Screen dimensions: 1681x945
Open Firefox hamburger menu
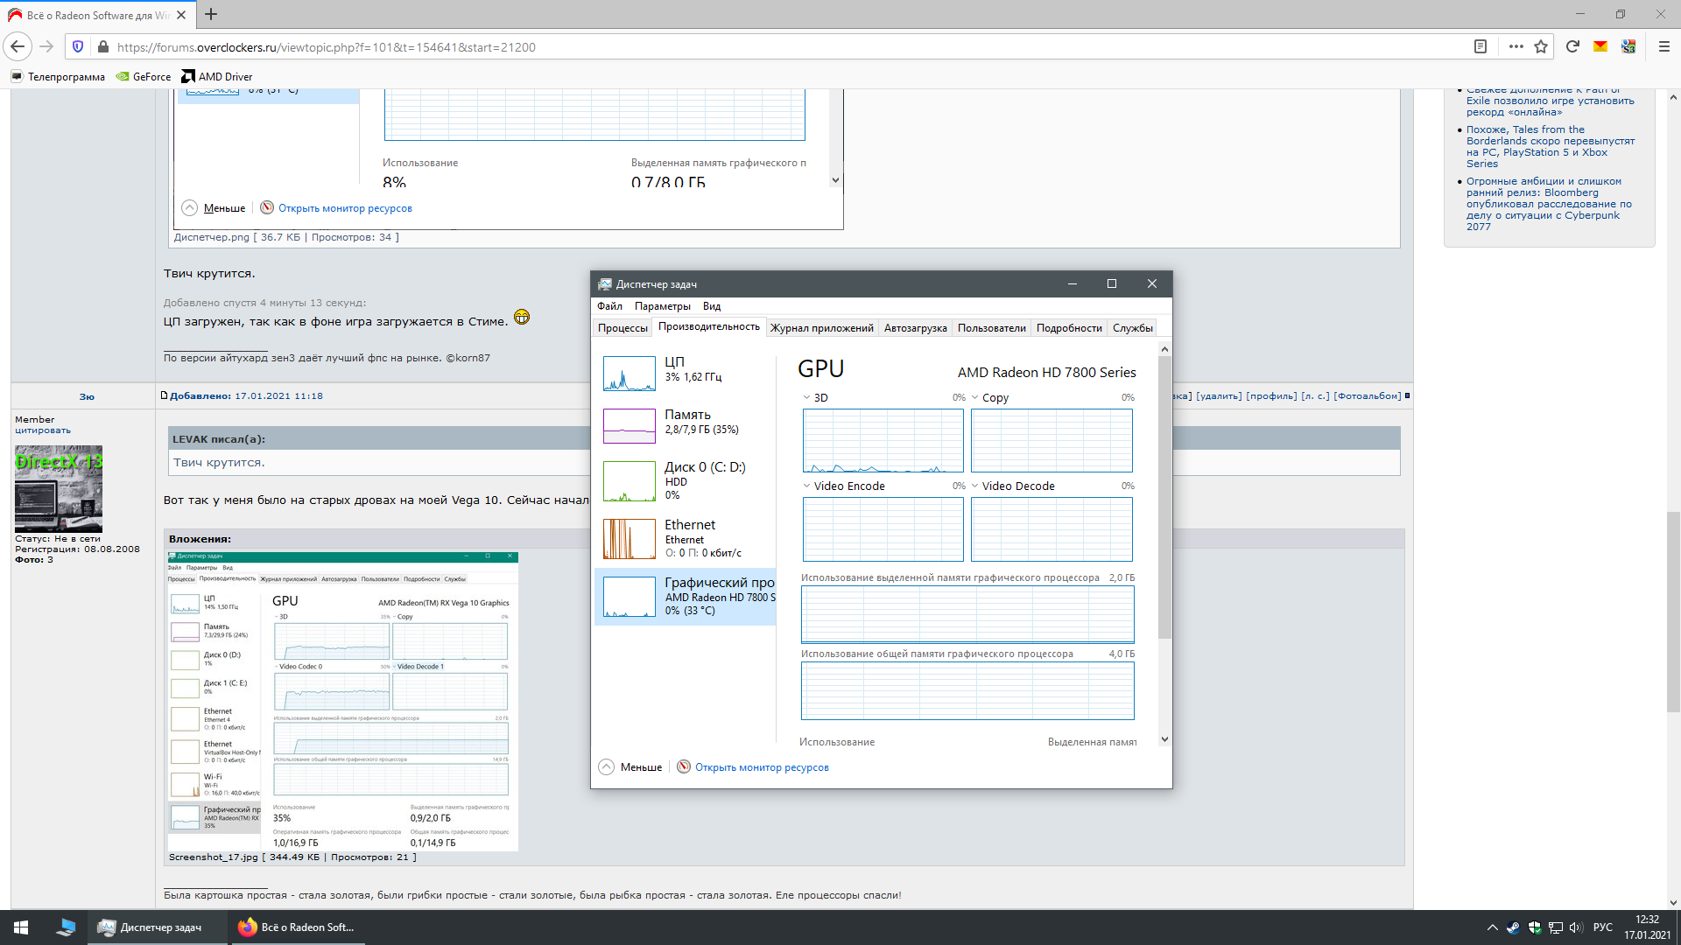pyautogui.click(x=1664, y=47)
